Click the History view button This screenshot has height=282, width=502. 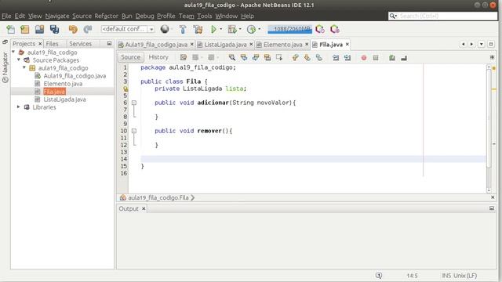[x=158, y=57]
